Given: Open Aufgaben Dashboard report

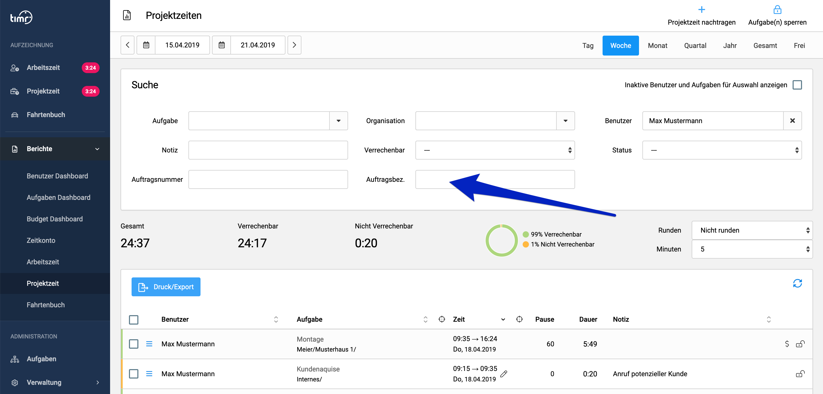Looking at the screenshot, I should pyautogui.click(x=58, y=197).
